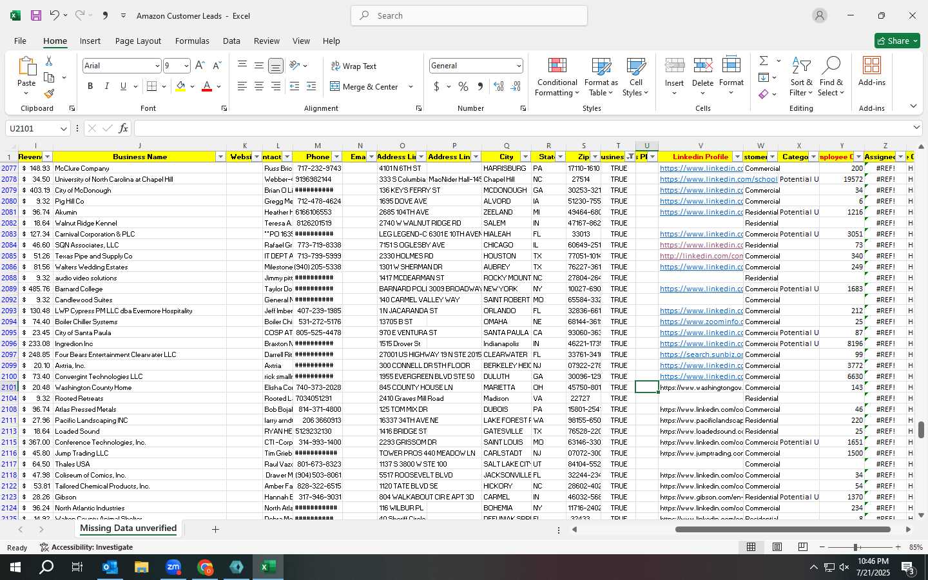Toggle Top Align
This screenshot has height=580, width=928.
click(242, 65)
